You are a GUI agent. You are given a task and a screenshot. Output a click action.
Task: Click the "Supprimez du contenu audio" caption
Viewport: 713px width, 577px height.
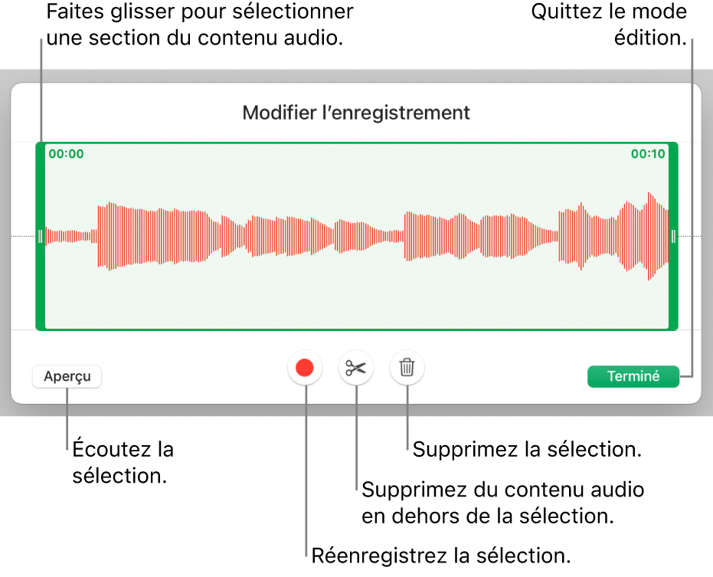pos(502,489)
